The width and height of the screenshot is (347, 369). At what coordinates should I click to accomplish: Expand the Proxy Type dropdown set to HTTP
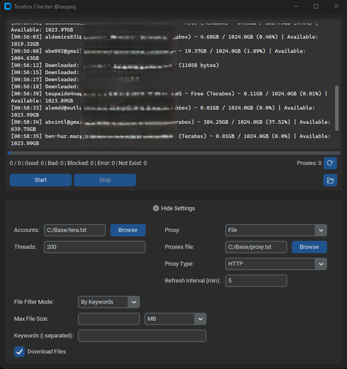coord(276,263)
